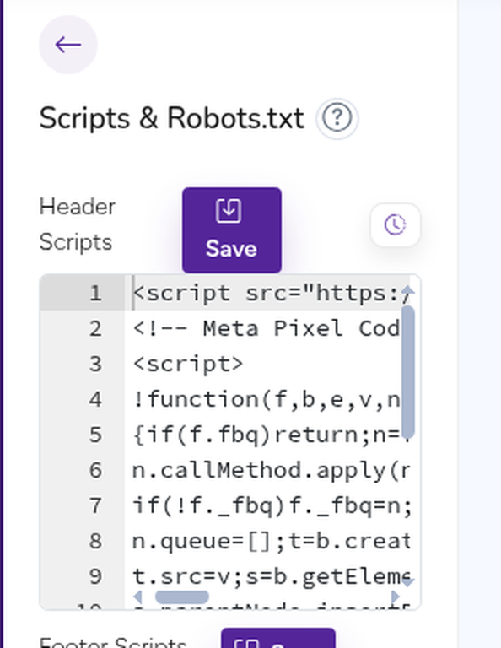The image size is (501, 648).
Task: Click the Meta Pixel Code comment line
Action: (x=267, y=329)
